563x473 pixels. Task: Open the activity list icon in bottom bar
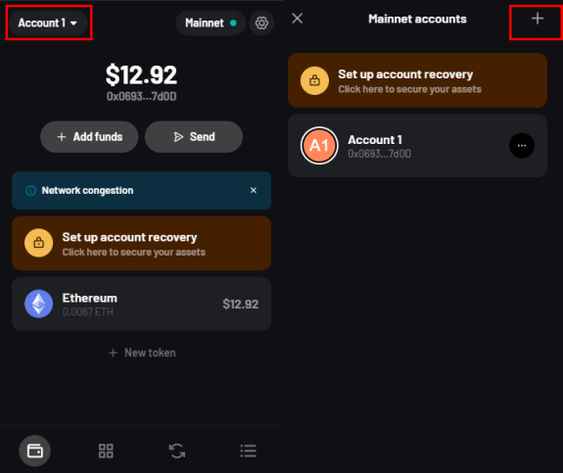pyautogui.click(x=248, y=450)
